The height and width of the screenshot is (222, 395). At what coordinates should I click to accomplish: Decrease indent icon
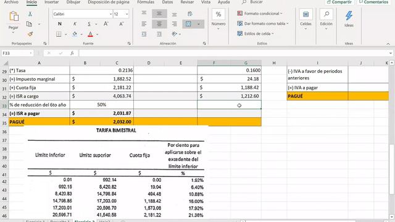(x=144, y=34)
